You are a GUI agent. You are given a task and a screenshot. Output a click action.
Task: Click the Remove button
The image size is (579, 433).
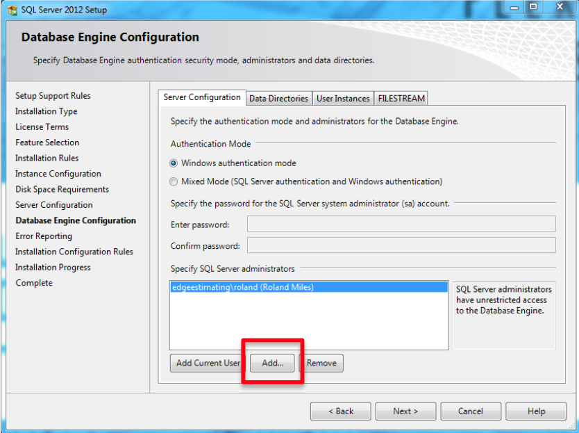[x=322, y=363]
